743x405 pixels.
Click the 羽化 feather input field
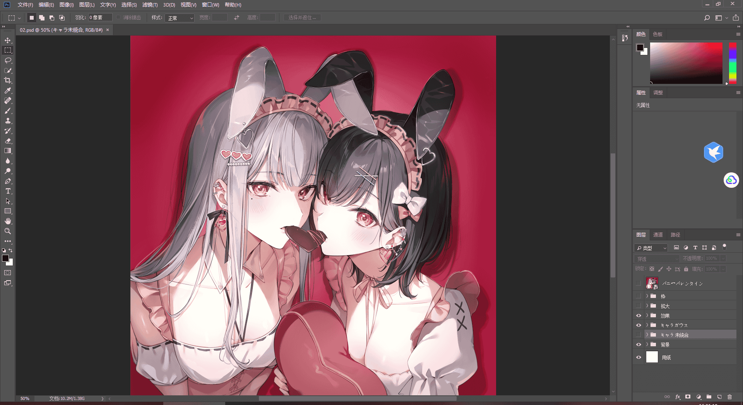(x=100, y=17)
